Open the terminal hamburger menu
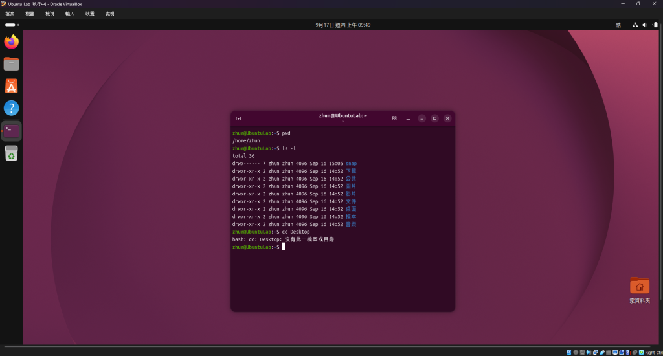The width and height of the screenshot is (663, 356). (408, 118)
